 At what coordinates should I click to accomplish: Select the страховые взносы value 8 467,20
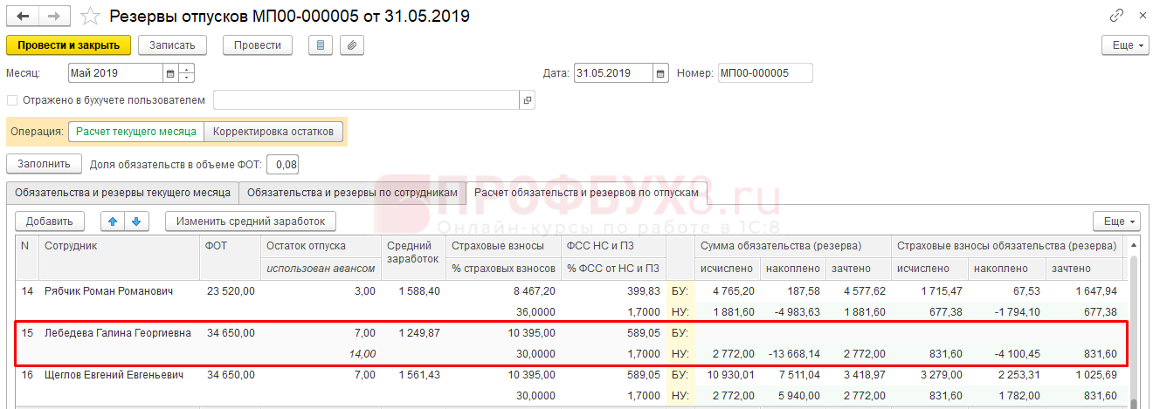[533, 291]
